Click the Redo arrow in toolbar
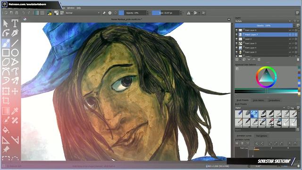302x170 pixels. [x=29, y=13]
